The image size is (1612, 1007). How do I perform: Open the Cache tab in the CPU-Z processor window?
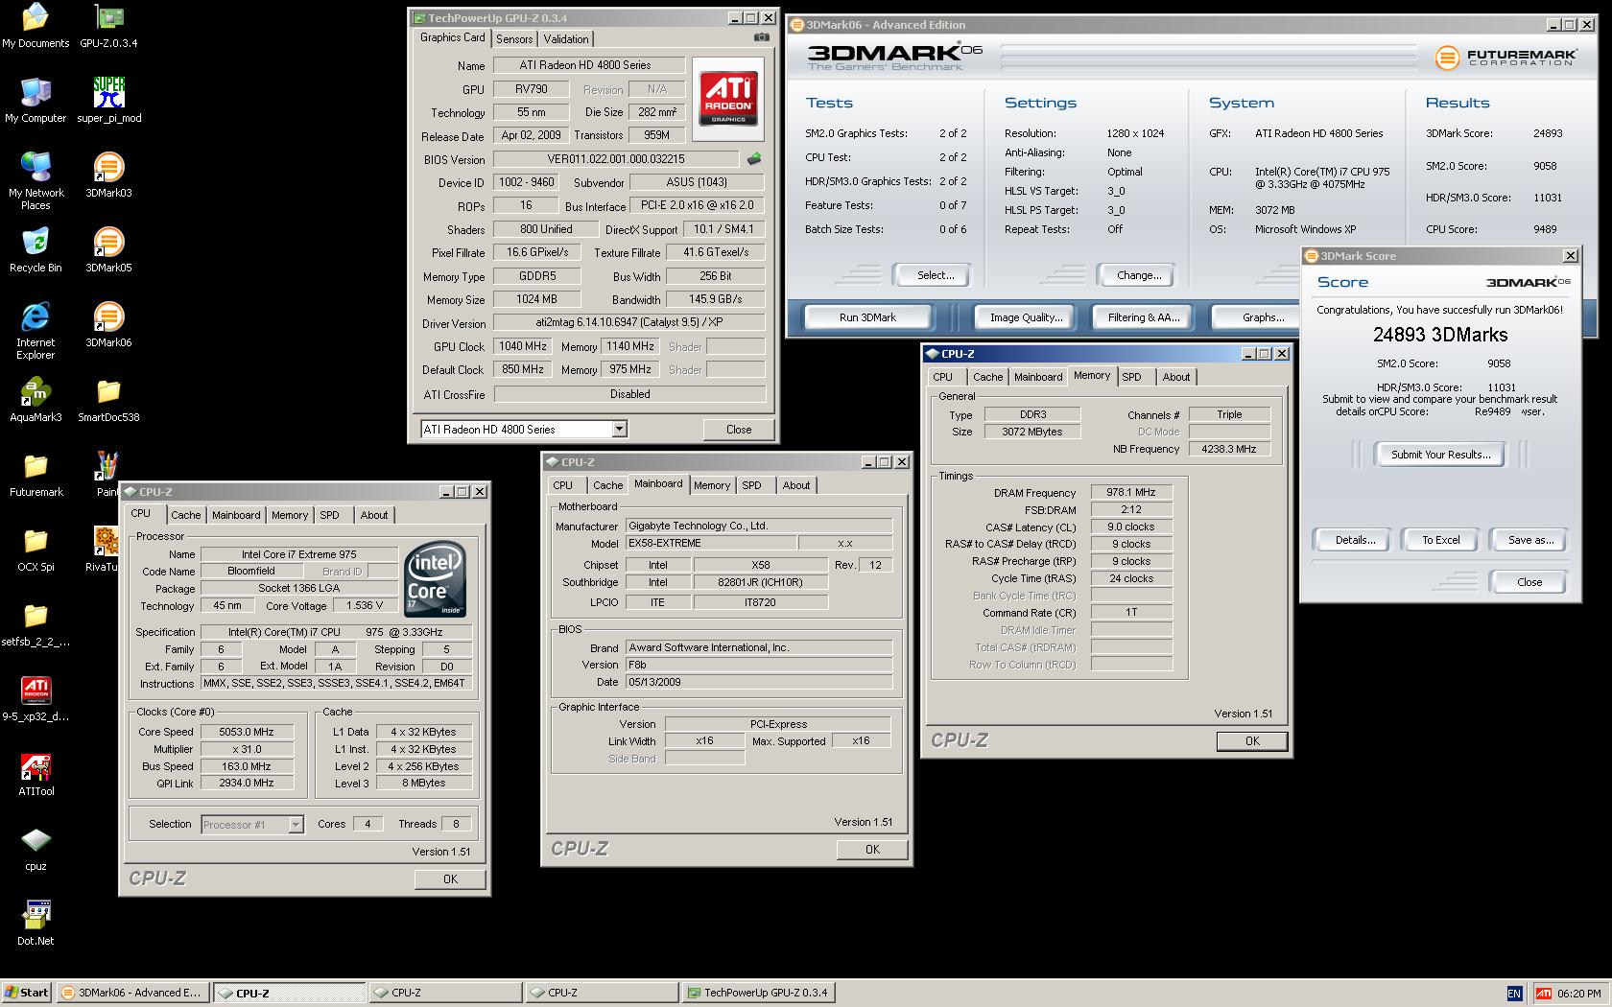(186, 515)
